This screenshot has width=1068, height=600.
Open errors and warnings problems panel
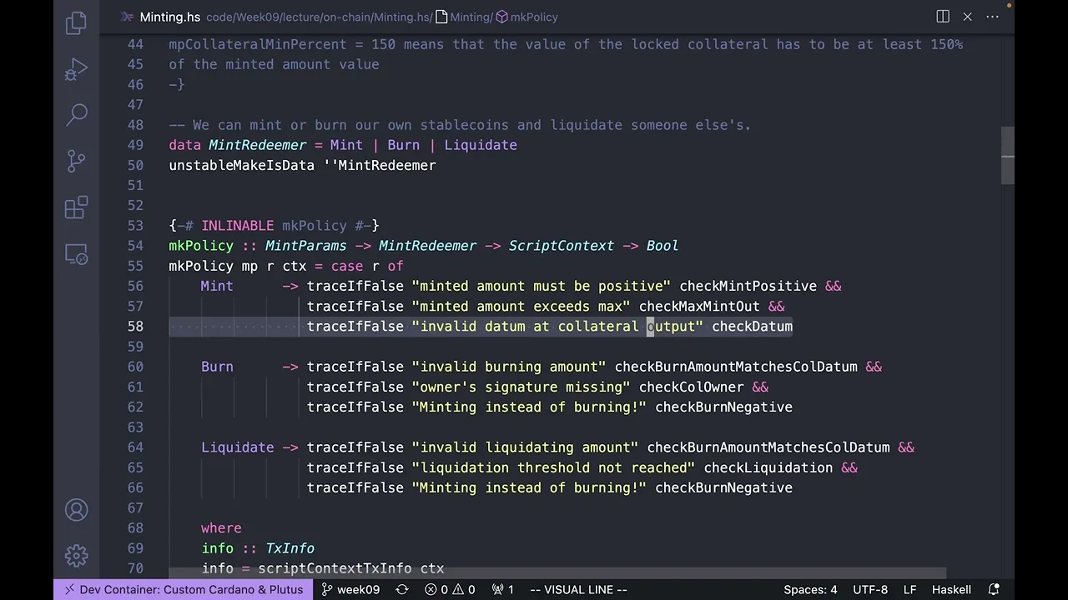tap(450, 589)
